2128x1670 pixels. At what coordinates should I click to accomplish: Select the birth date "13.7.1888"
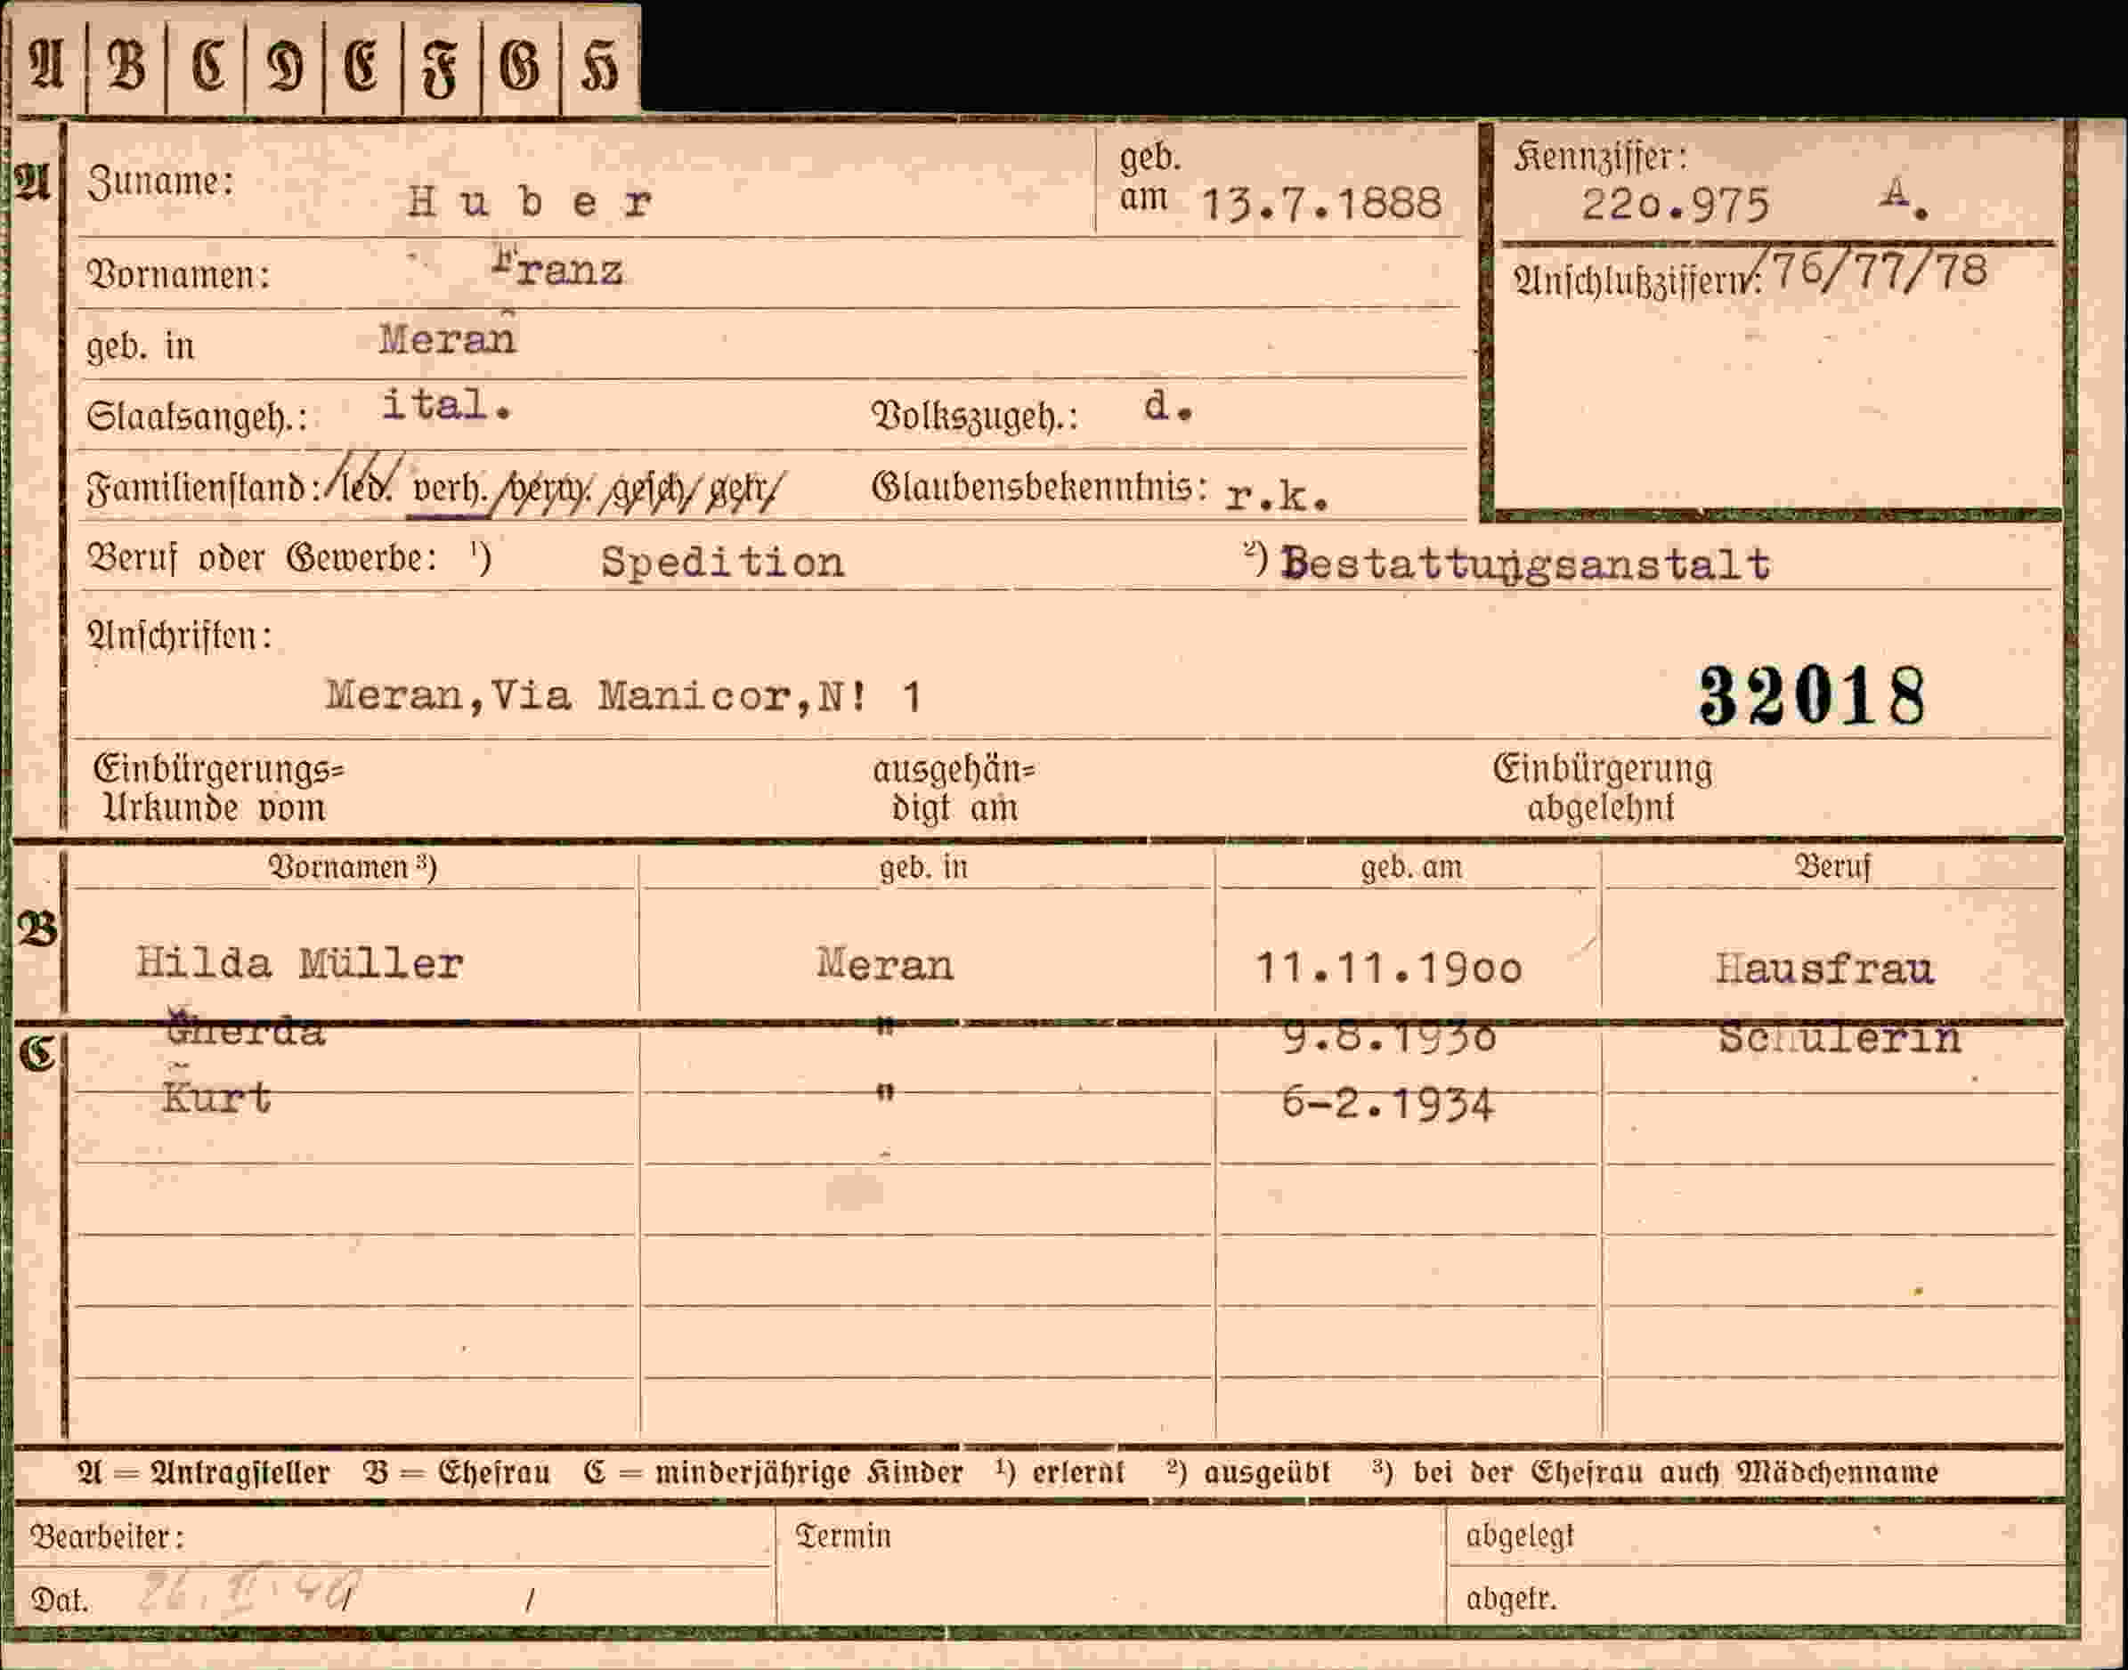(x=1321, y=203)
